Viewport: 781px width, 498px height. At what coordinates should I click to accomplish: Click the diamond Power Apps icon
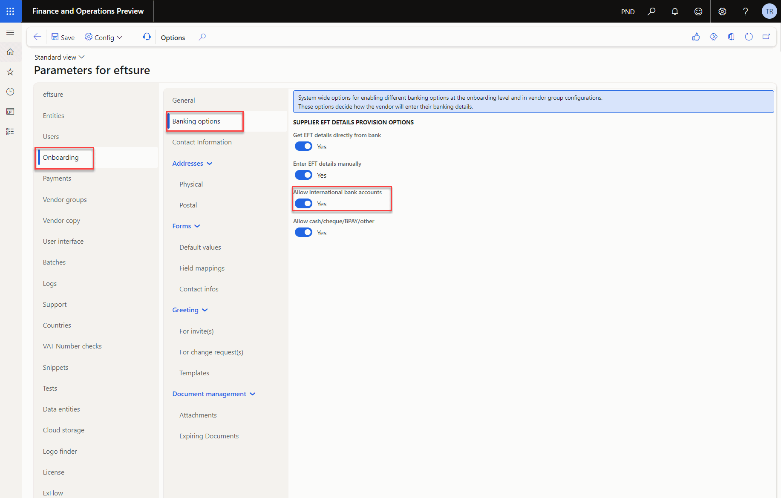(714, 37)
